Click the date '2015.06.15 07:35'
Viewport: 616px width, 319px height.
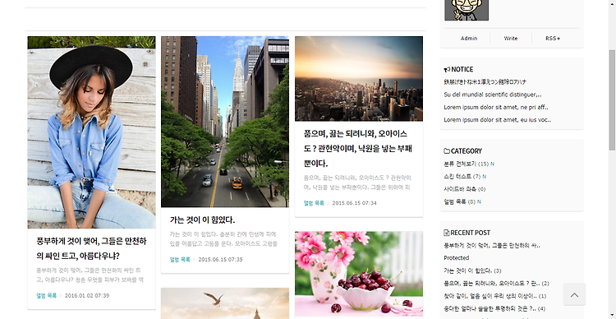tap(220, 260)
